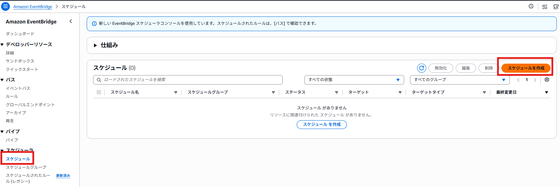The height and width of the screenshot is (187, 560).
Task: Sort by 最終変更日 column
Action: [x=546, y=92]
